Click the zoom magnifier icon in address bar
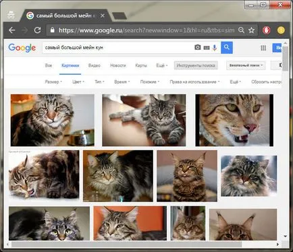This screenshot has width=293, height=252. (241, 30)
